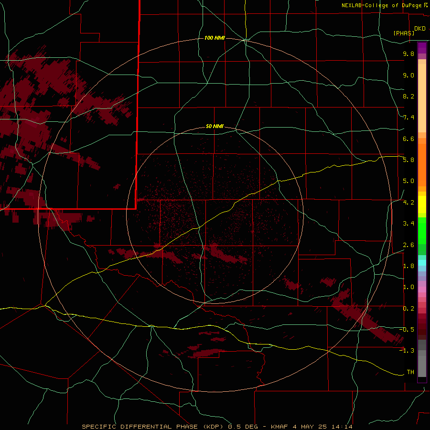Click the 9.8 scale value
Image resolution: width=430 pixels, height=430 pixels.
(x=408, y=54)
